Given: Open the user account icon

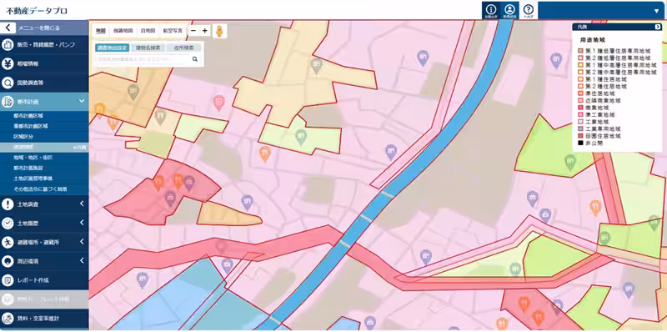Looking at the screenshot, I should pos(509,10).
